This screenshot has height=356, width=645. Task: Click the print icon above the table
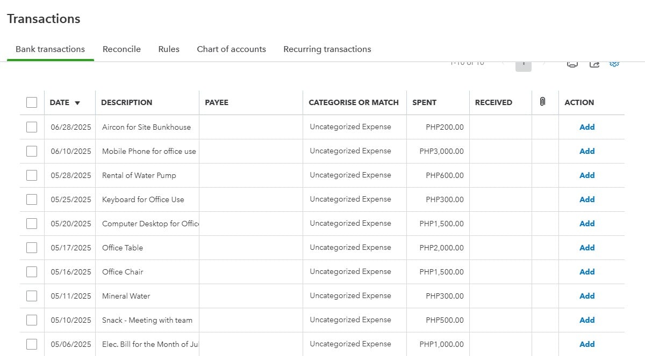pyautogui.click(x=572, y=64)
